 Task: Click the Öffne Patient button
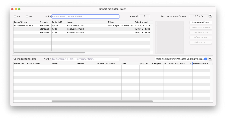pos(201,38)
